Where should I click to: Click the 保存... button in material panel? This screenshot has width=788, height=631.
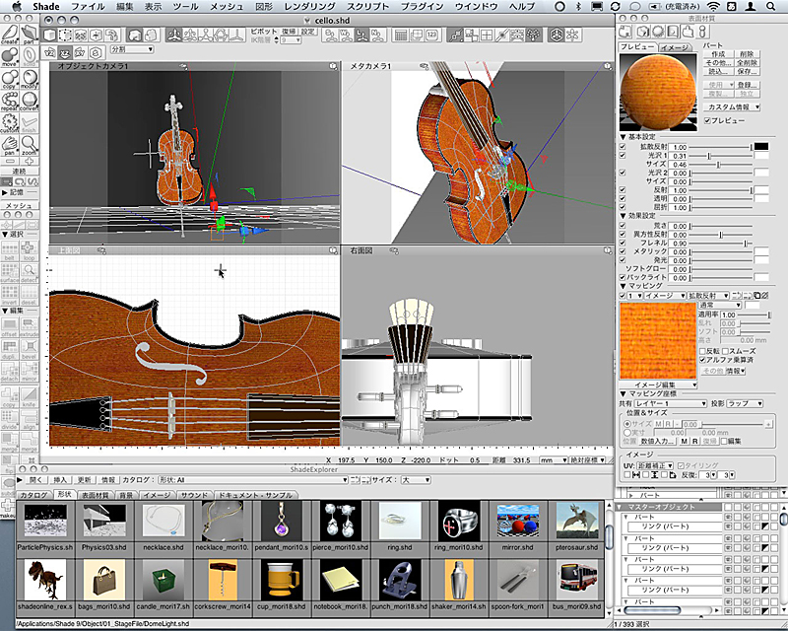coord(747,72)
